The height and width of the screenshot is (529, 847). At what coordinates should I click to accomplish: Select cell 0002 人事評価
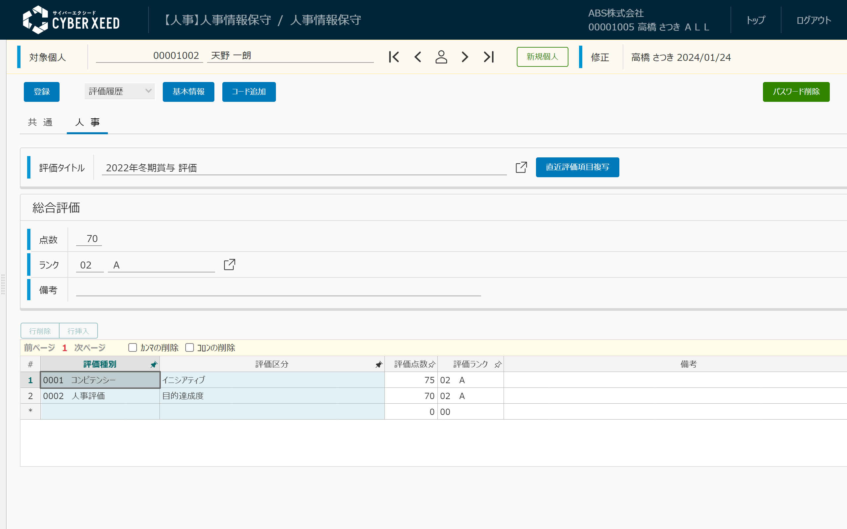(100, 396)
